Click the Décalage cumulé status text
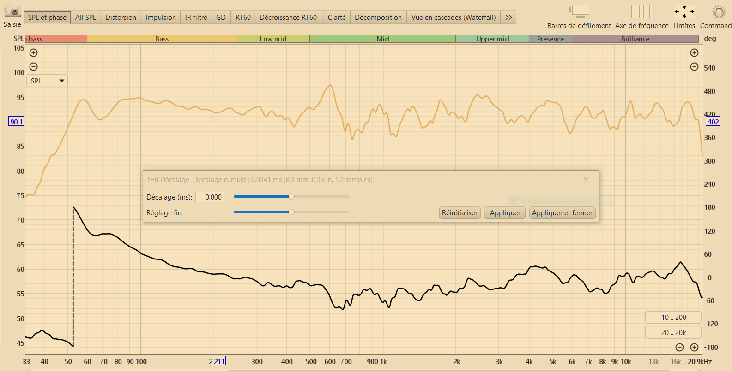732x371 pixels. pos(283,180)
